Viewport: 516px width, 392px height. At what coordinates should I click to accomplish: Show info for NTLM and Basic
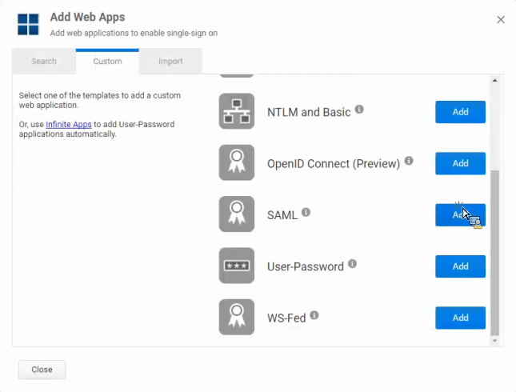coord(359,109)
